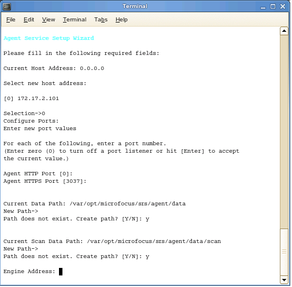
Task: Click the Engine Address prompt cursor
Action: (61, 271)
